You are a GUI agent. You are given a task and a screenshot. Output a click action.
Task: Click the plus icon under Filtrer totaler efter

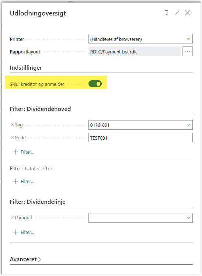[15, 181]
